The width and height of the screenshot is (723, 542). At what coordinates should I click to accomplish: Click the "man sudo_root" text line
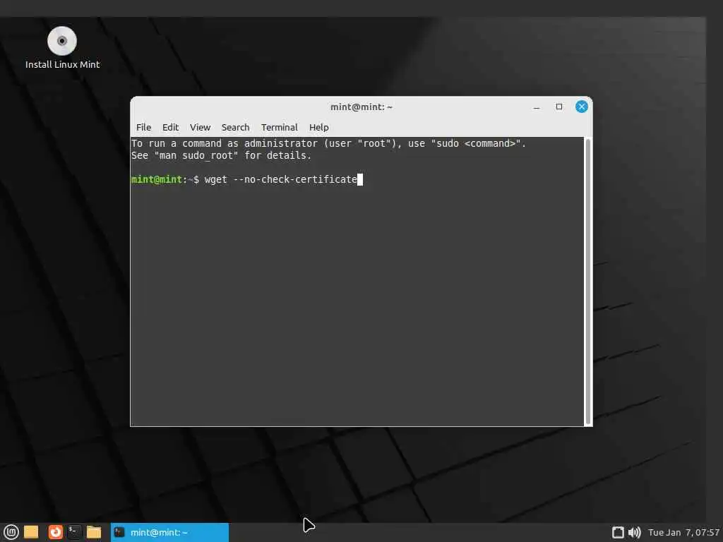[221, 156]
